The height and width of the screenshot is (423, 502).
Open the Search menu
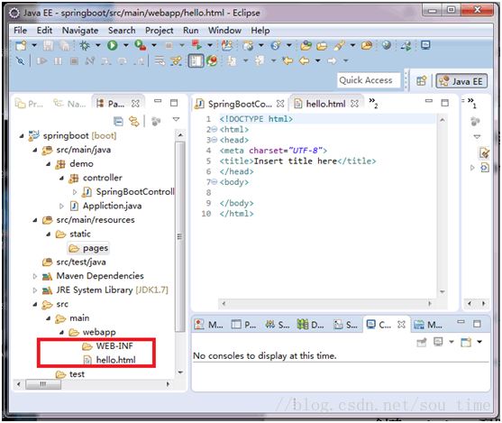[122, 31]
